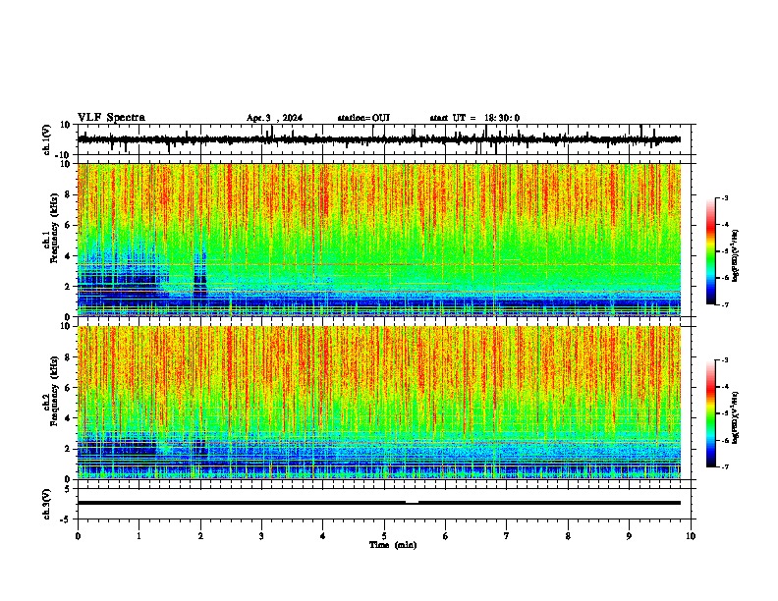Click the ch.1(V) axis label of waveform panel

[x=46, y=139]
